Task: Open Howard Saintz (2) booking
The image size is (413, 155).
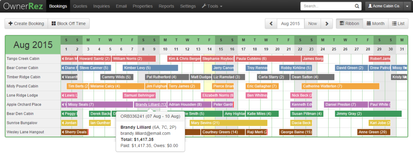Action: 94,59
